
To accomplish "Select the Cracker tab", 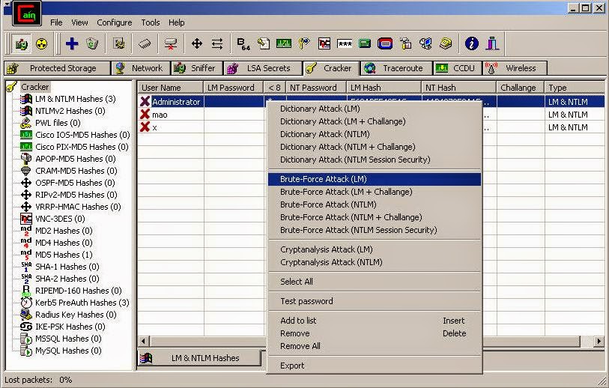I will (331, 68).
